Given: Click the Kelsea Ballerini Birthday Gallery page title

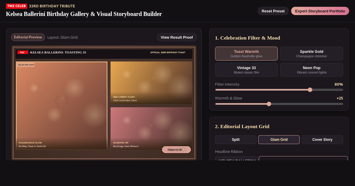Looking at the screenshot, I should pos(84,14).
